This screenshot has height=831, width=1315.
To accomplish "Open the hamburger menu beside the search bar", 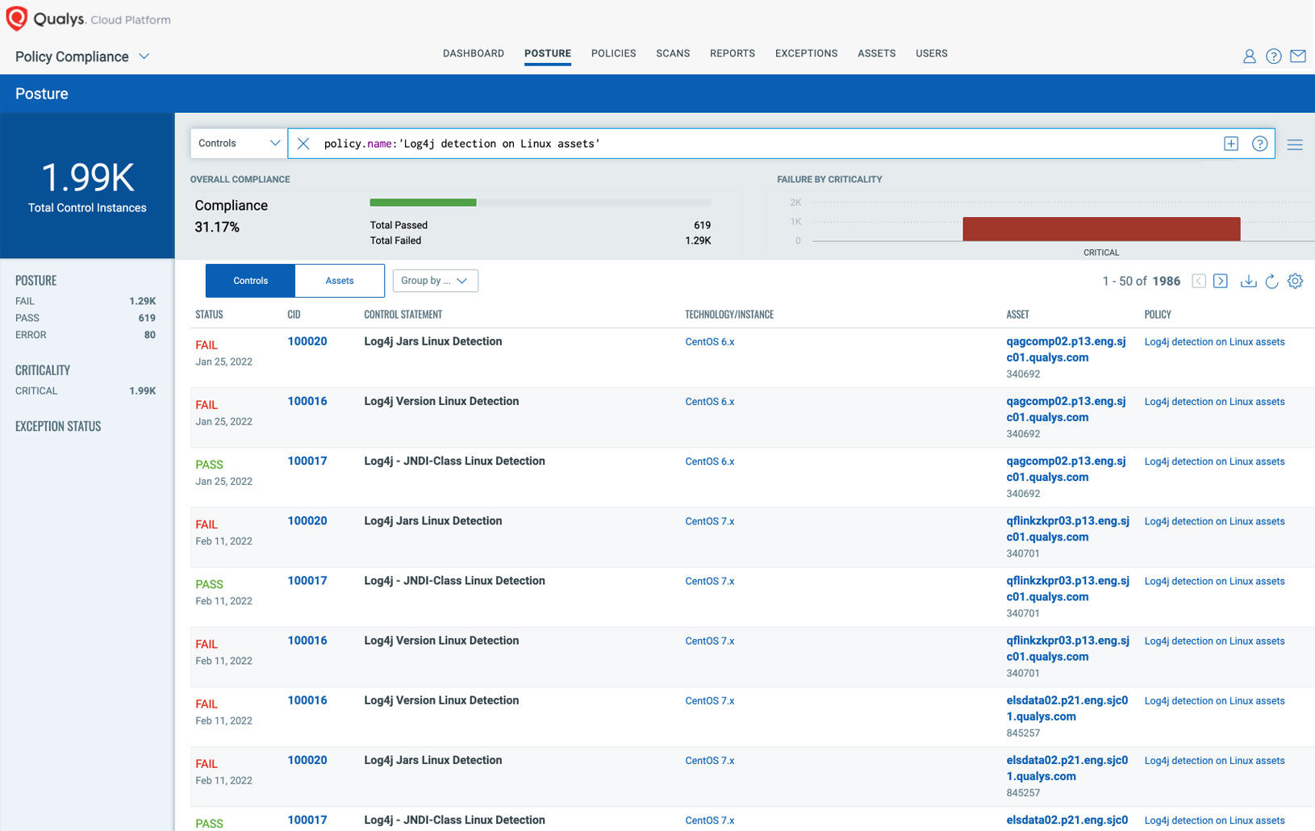I will 1295,144.
